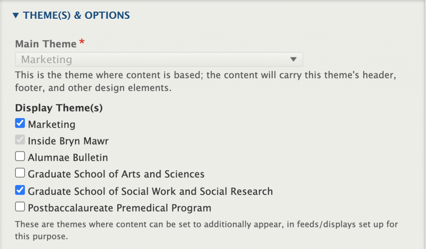
Task: Click the THEME(S) & OPTIONS section heading
Action: pyautogui.click(x=76, y=16)
